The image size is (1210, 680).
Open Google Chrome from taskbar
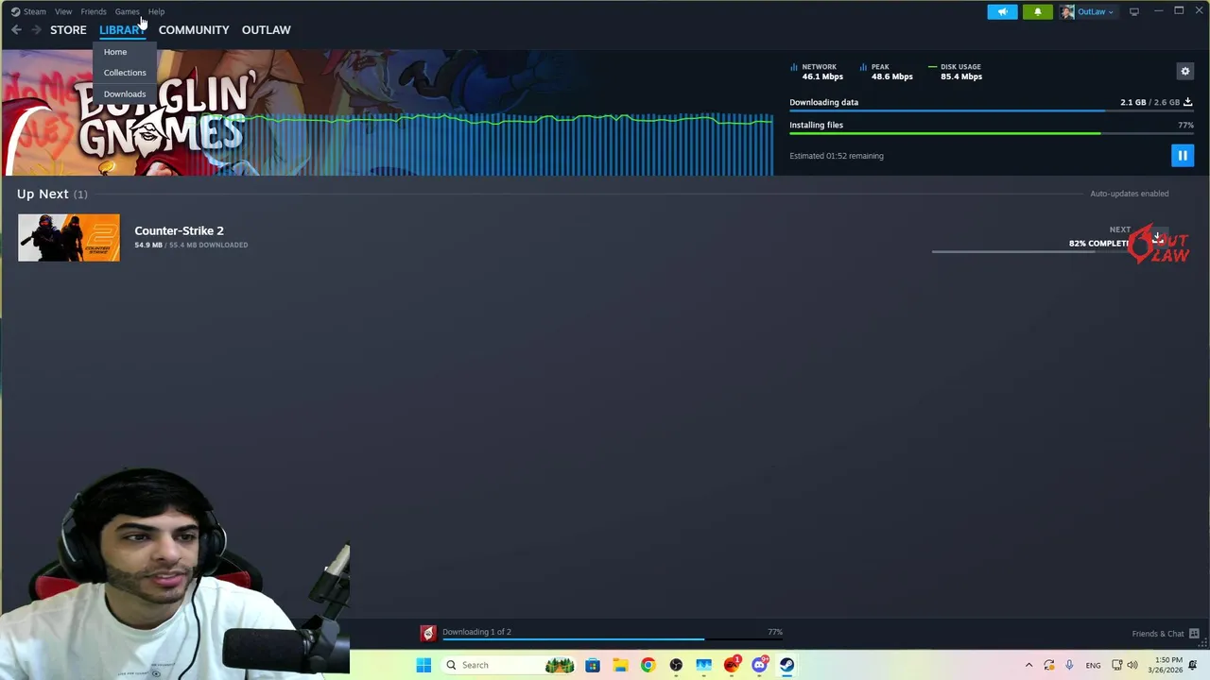point(648,665)
